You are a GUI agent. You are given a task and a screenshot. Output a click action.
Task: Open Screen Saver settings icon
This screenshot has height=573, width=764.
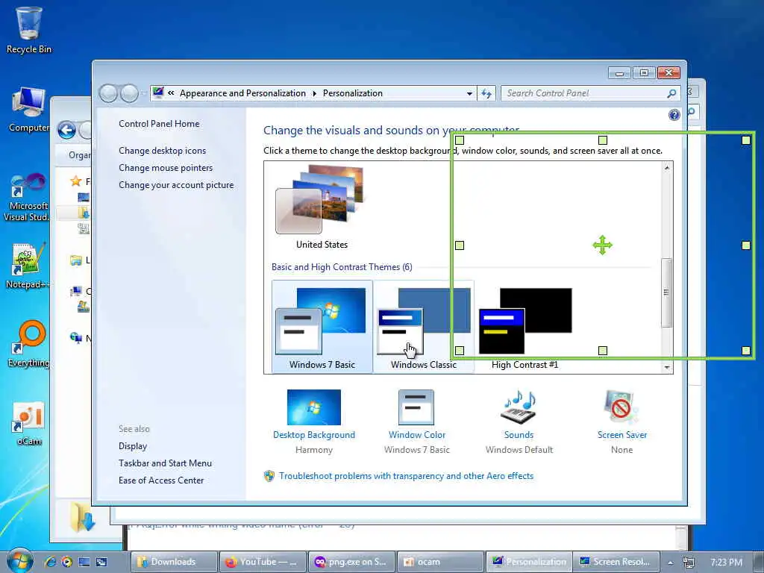pyautogui.click(x=621, y=407)
